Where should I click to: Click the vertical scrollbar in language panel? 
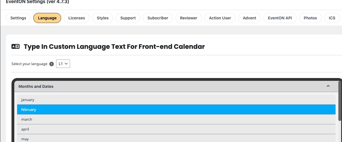click(340, 101)
